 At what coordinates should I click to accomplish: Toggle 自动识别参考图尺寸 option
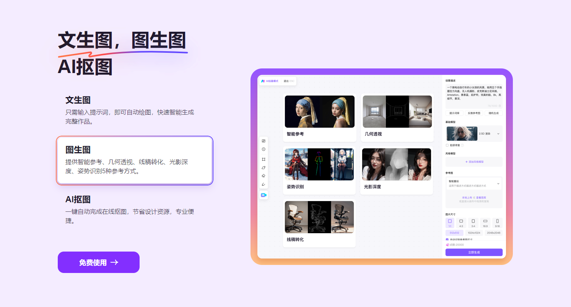tap(447, 239)
